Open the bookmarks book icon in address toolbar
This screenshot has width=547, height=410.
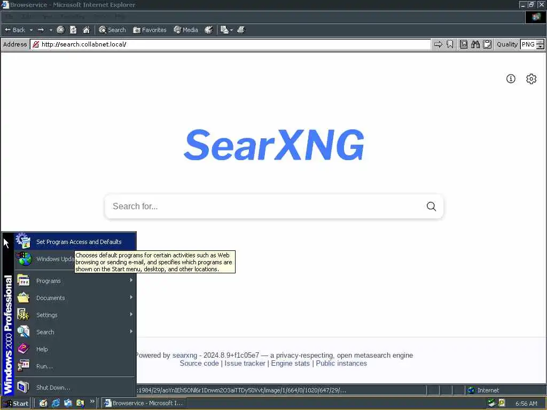[x=464, y=44]
